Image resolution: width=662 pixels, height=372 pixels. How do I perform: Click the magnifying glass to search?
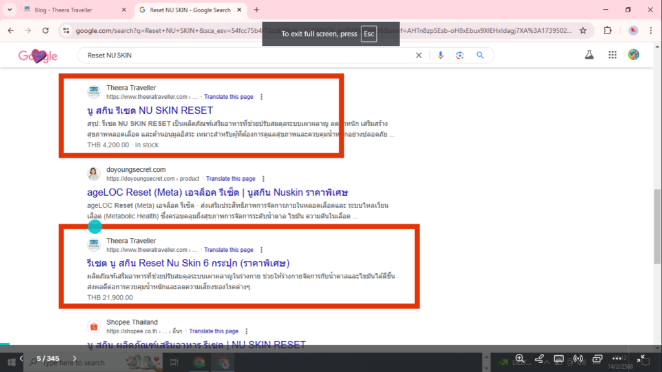click(480, 56)
